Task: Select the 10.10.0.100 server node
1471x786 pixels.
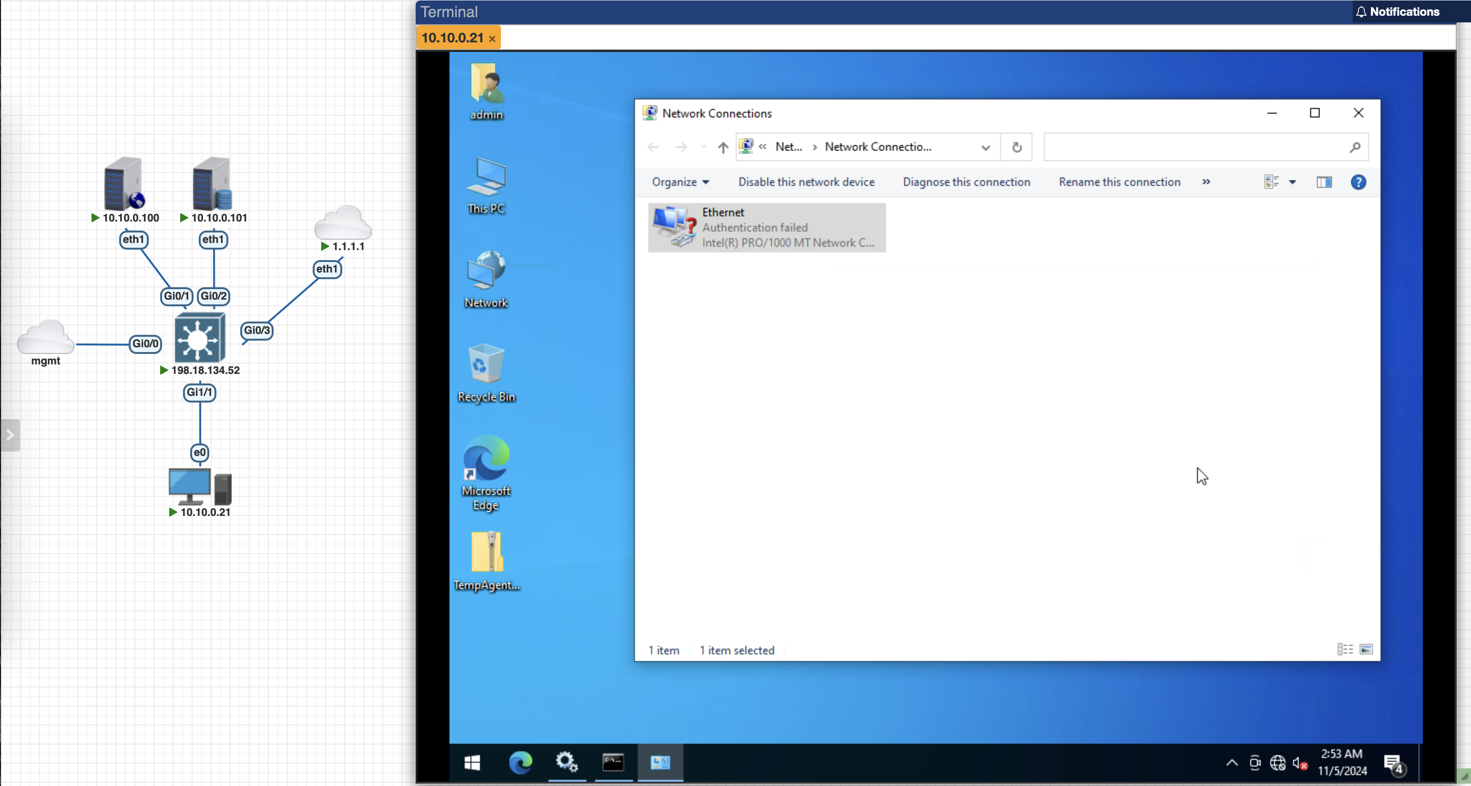Action: coord(123,184)
